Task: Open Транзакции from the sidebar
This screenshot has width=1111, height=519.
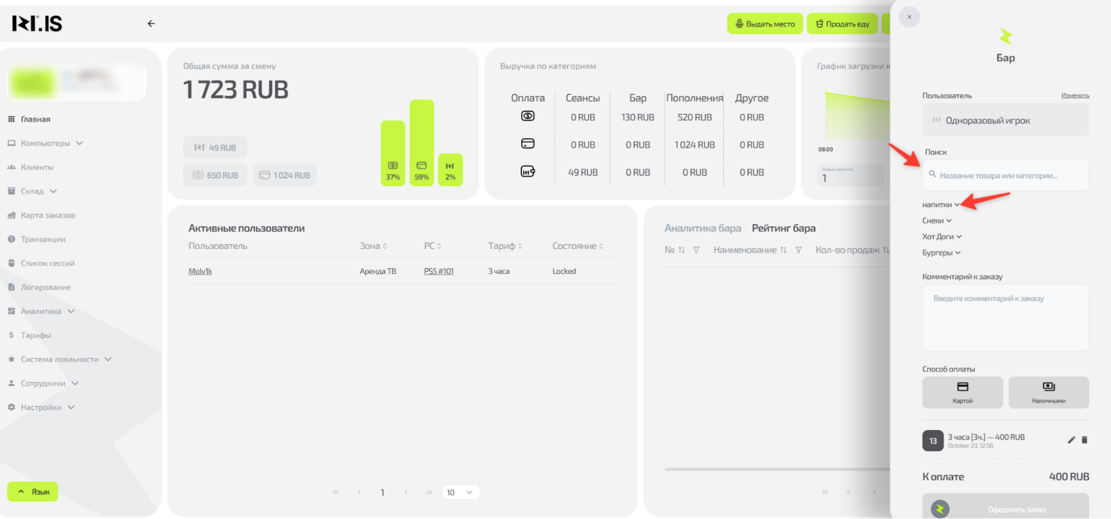Action: pos(43,239)
